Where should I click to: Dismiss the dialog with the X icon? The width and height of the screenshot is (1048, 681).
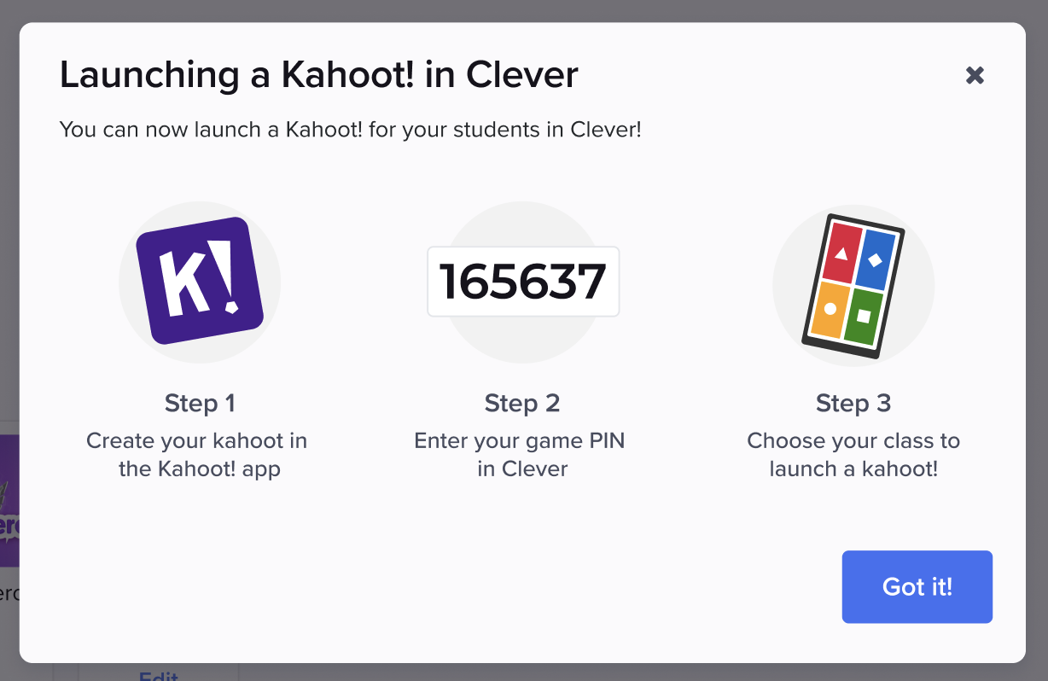(x=975, y=75)
